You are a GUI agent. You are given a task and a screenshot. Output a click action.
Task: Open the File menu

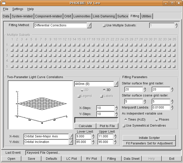[x=6, y=9]
